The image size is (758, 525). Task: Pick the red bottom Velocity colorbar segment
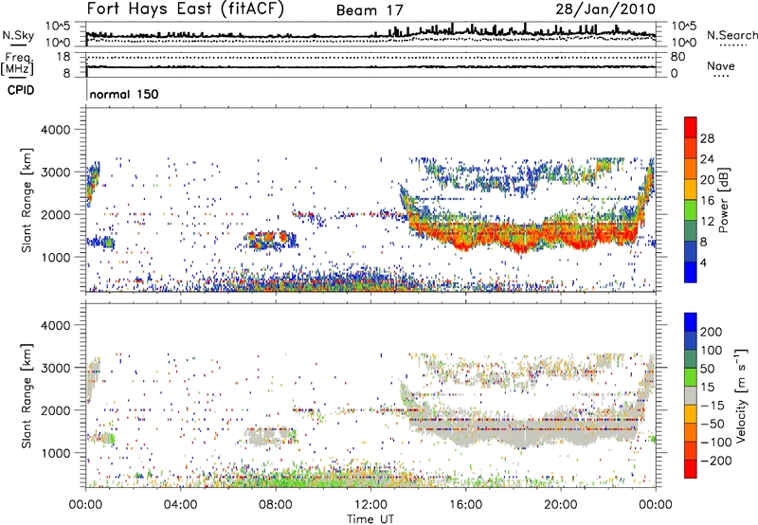point(691,469)
